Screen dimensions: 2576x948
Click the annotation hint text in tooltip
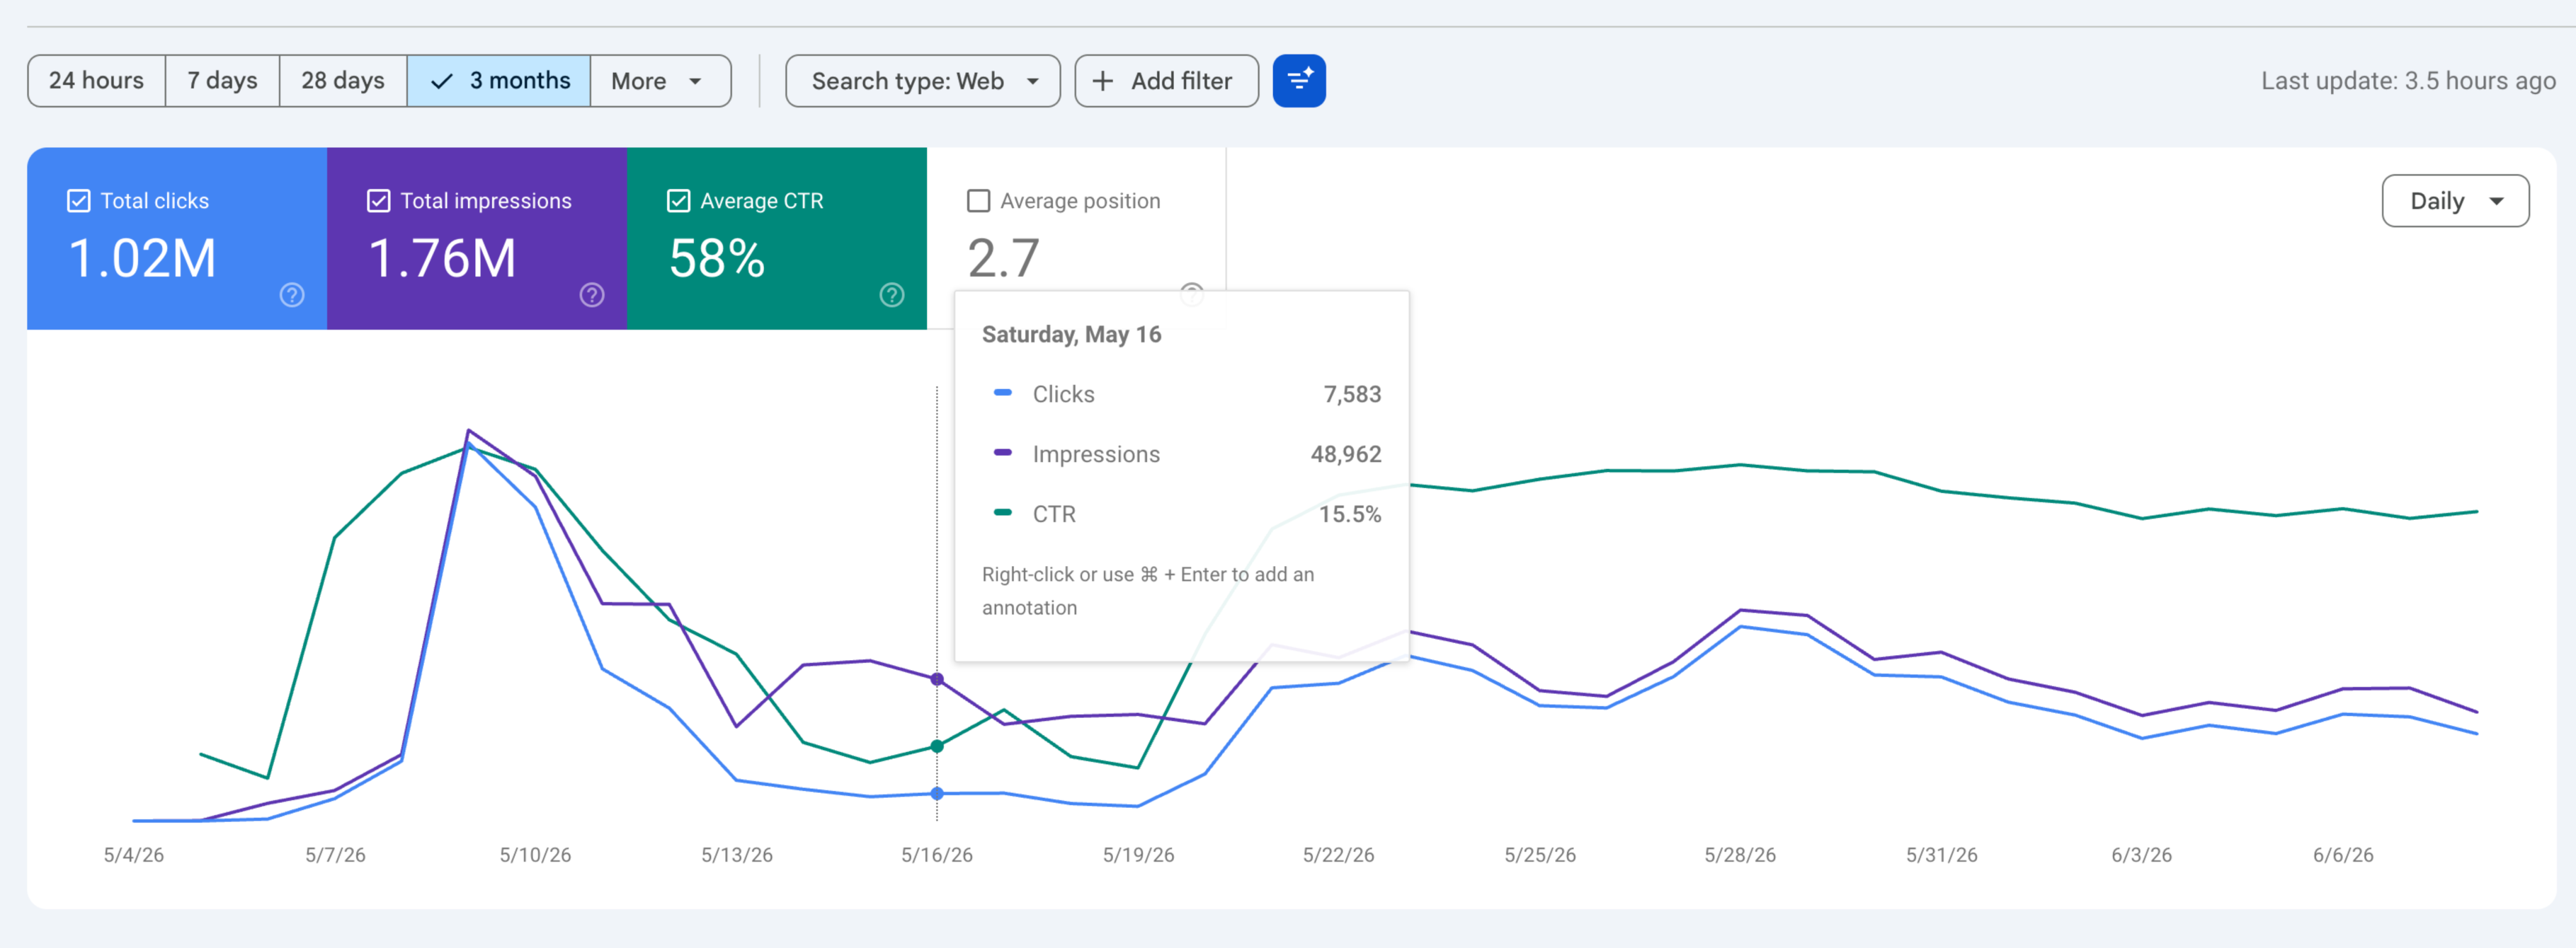(1148, 591)
